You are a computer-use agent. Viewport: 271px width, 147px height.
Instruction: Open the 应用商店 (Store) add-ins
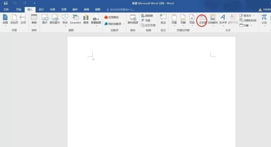click(x=112, y=17)
